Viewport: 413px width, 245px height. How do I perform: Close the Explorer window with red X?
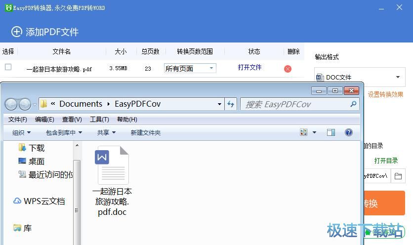[351, 90]
